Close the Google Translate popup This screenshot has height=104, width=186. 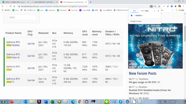[x=158, y=11]
